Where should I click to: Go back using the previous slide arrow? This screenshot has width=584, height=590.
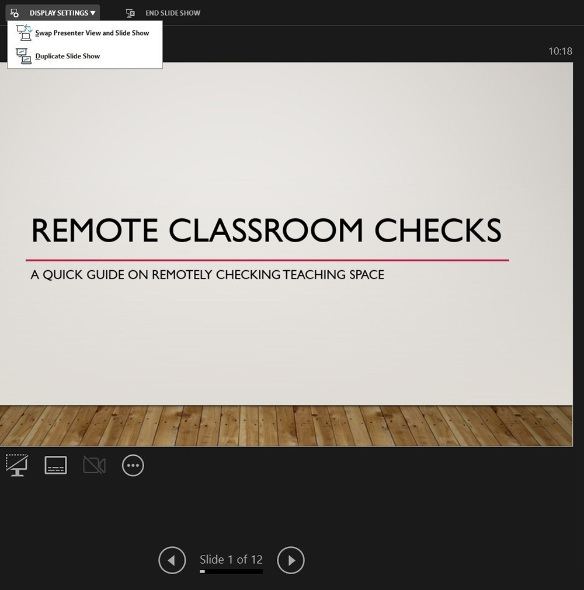[172, 560]
